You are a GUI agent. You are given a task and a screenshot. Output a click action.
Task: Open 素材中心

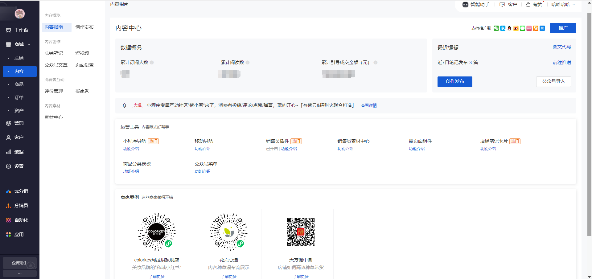[x=54, y=117]
